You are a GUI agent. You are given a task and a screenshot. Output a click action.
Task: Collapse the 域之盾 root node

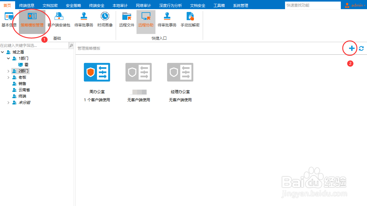pos(3,52)
